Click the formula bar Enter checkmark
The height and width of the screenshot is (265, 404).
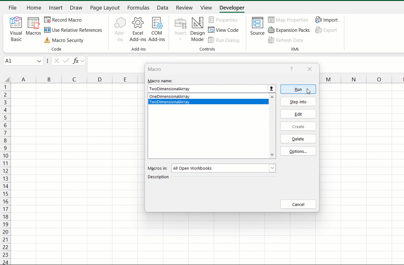66,61
